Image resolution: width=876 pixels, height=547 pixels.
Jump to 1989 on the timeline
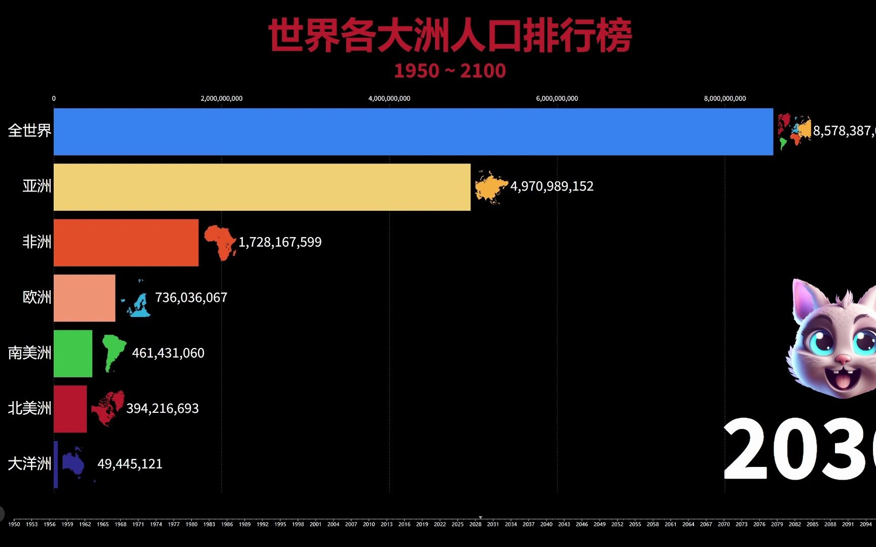(245, 524)
